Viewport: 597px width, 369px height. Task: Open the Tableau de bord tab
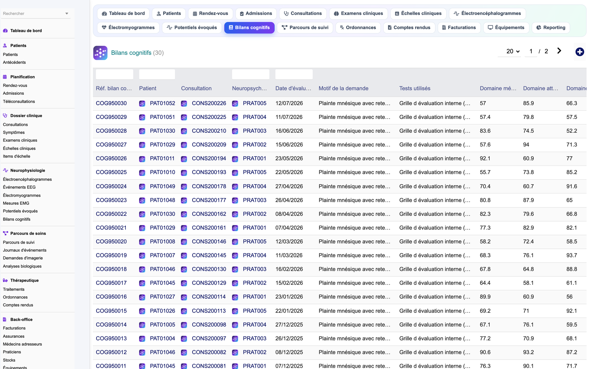(123, 13)
